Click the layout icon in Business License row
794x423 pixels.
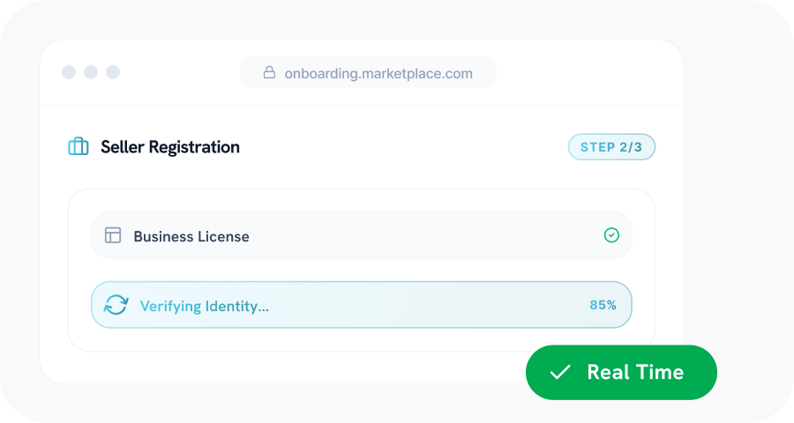tap(113, 235)
